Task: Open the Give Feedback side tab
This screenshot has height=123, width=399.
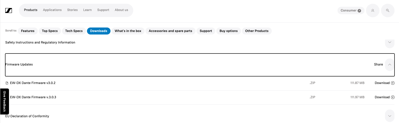Action: 4,101
